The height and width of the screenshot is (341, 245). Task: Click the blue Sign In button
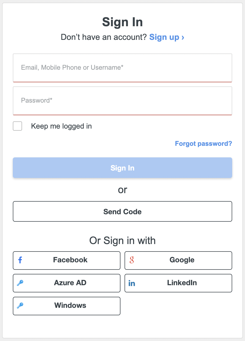pos(122,168)
